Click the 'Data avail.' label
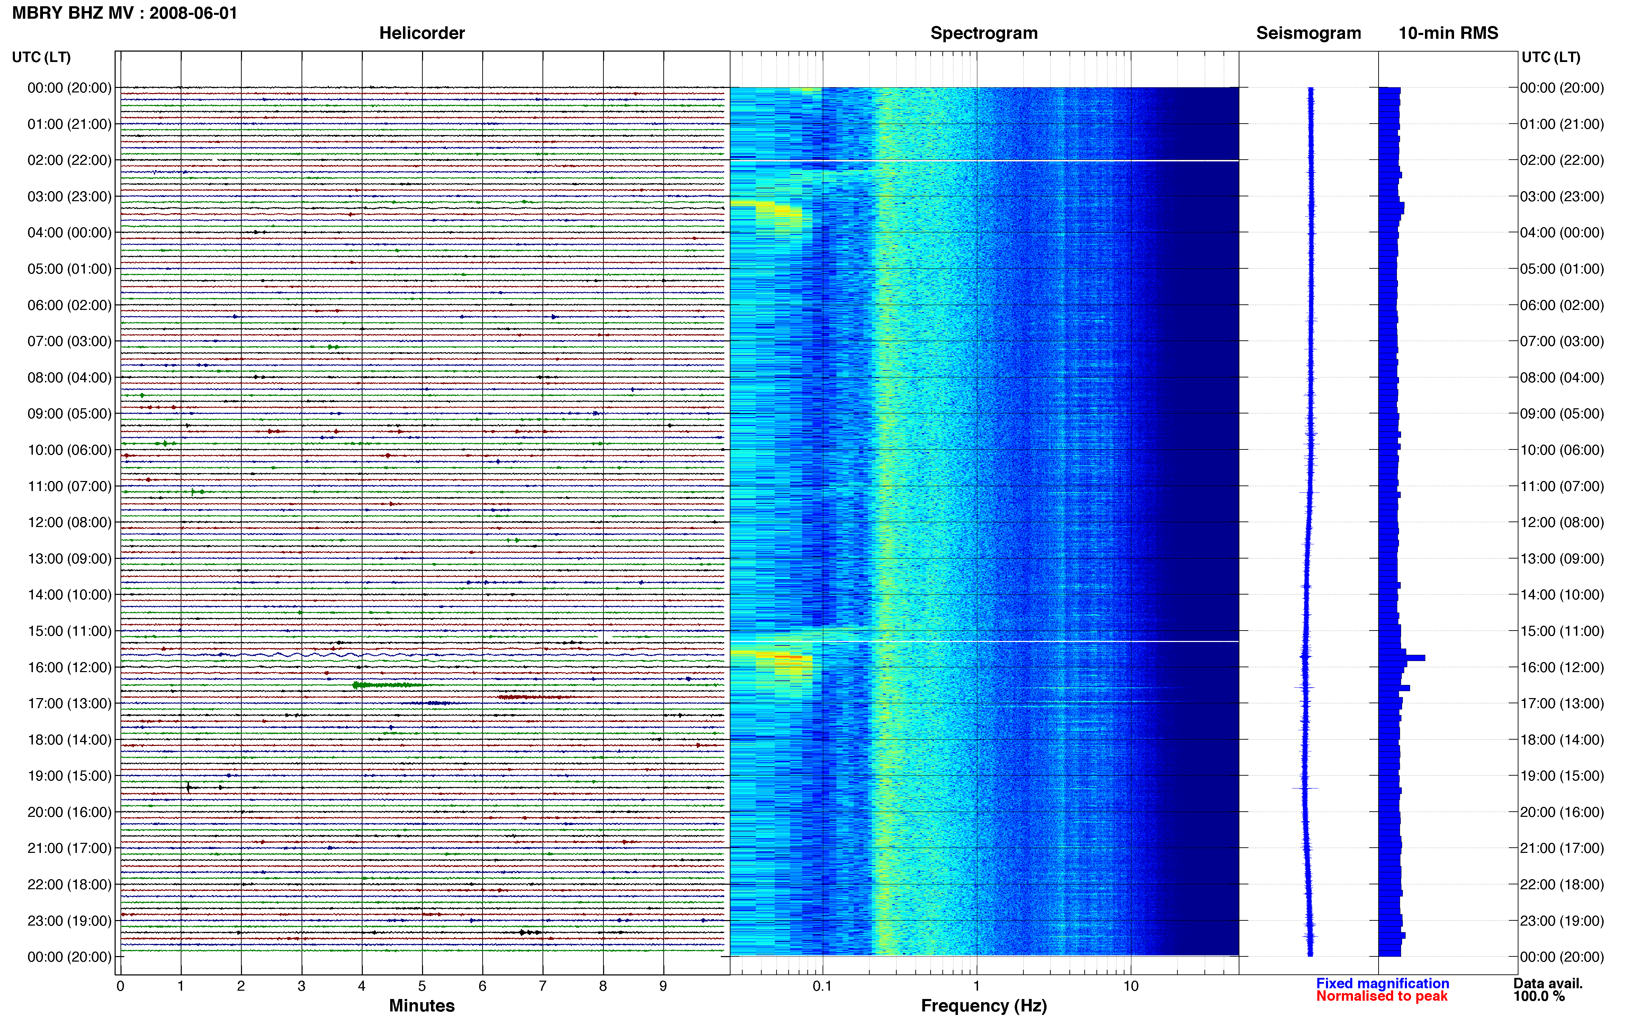 pyautogui.click(x=1548, y=983)
